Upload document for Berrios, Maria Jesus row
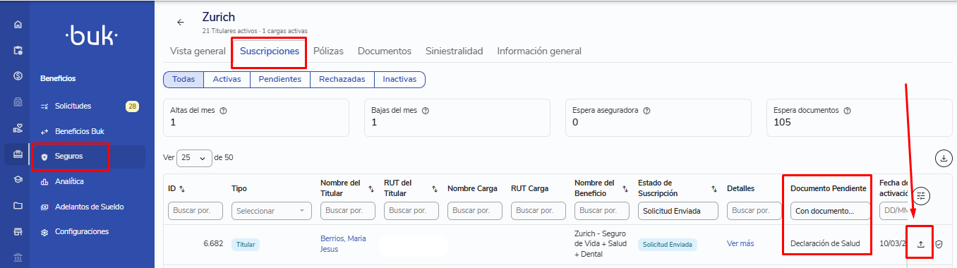Viewport: 957px width, 268px height. point(920,244)
